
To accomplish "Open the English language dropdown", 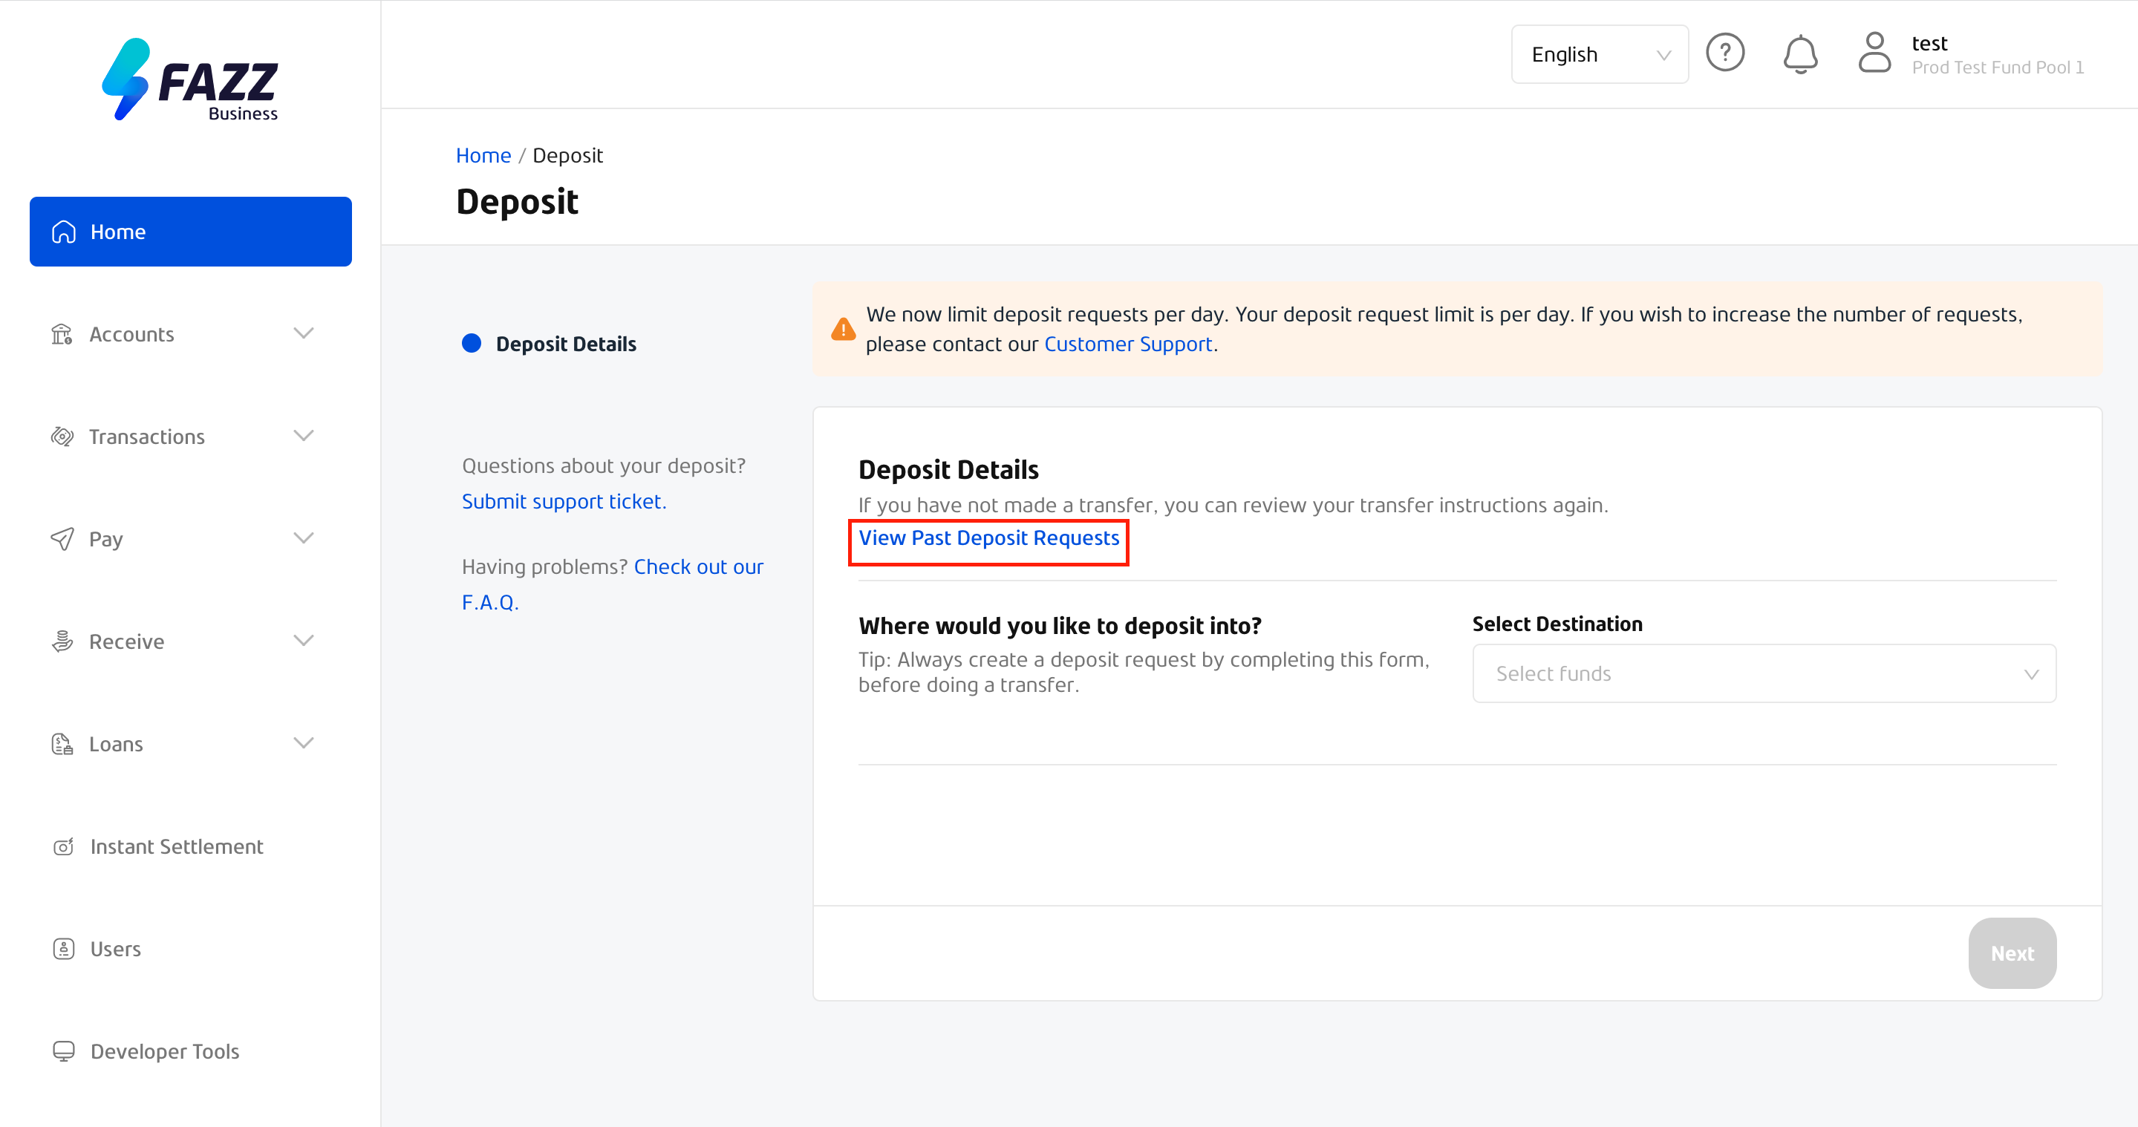I will pos(1600,54).
